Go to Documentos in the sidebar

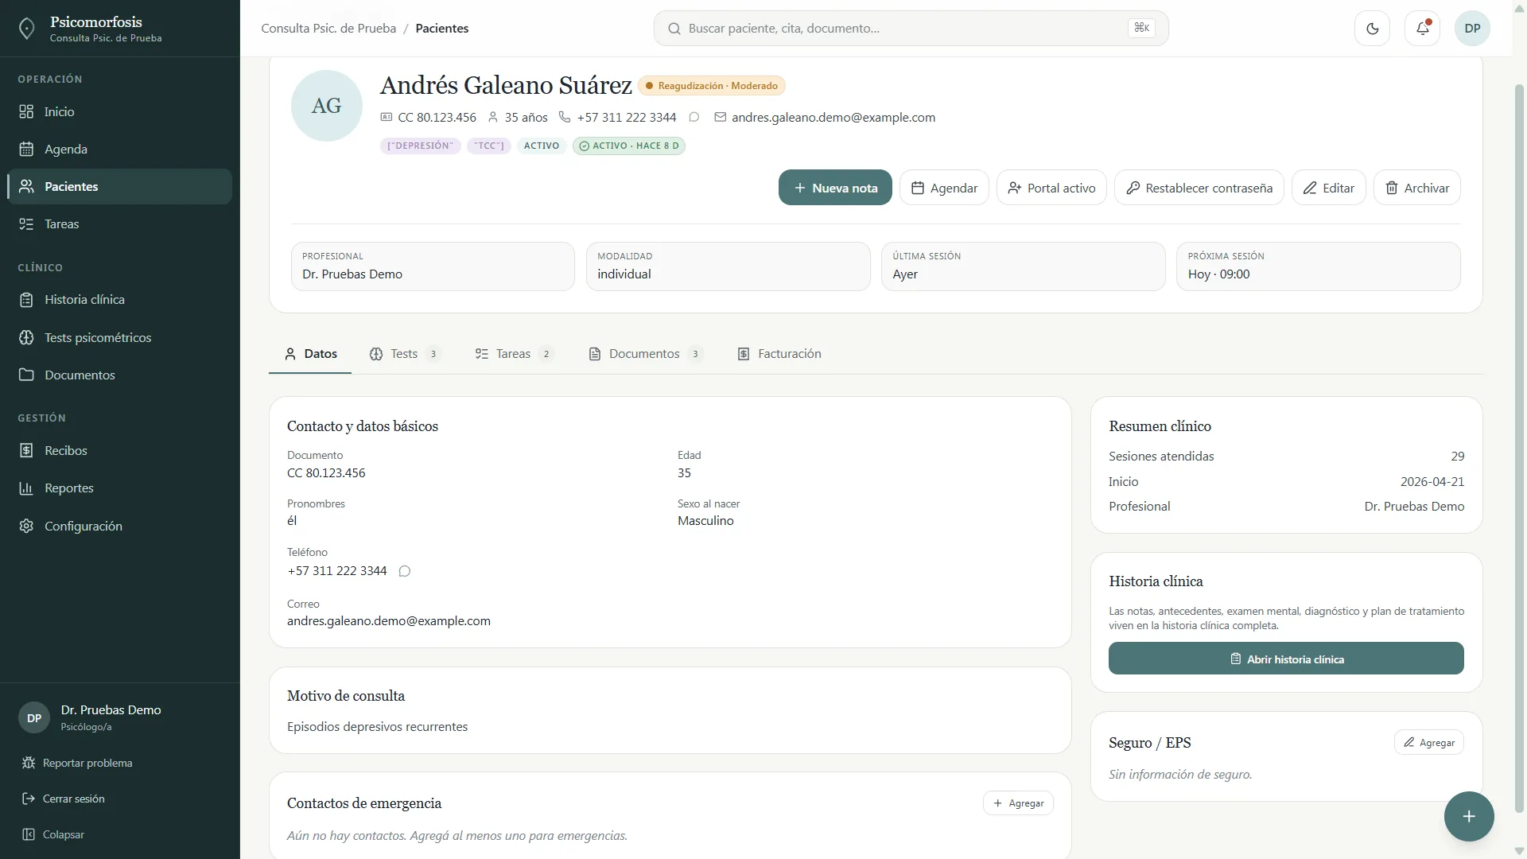pos(120,375)
